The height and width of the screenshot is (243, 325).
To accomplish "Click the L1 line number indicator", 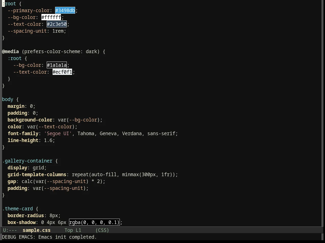I will pyautogui.click(x=78, y=230).
